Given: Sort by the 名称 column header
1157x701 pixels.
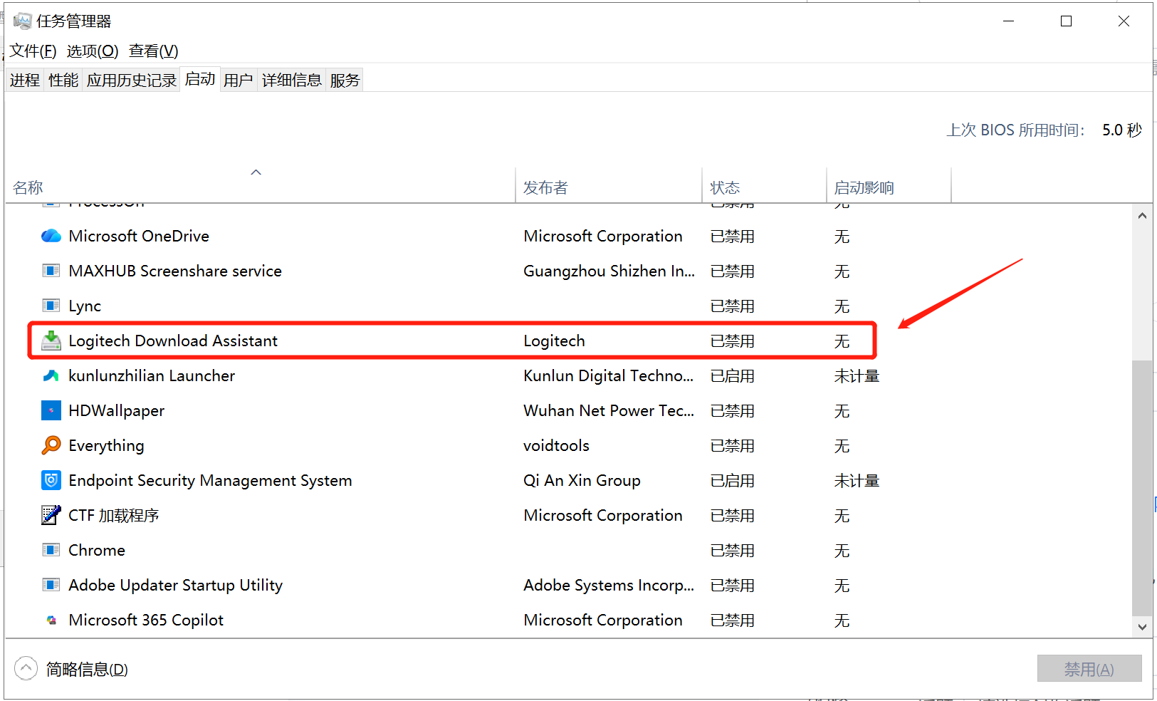Looking at the screenshot, I should pos(260,185).
